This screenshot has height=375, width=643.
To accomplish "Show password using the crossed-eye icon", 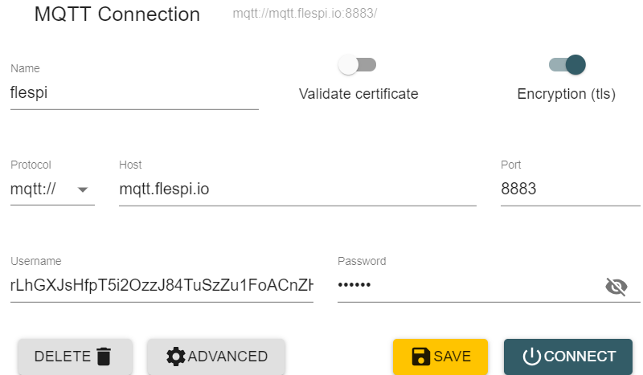I will coord(616,287).
